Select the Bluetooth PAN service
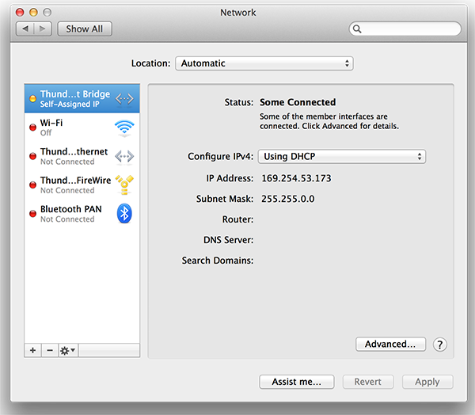 [x=82, y=214]
